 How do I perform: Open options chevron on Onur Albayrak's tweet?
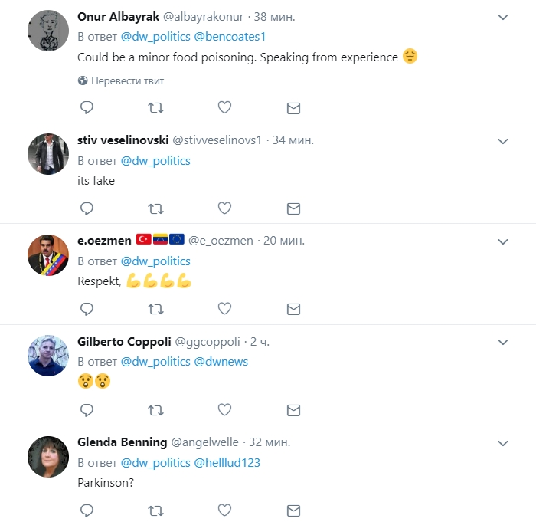503,17
